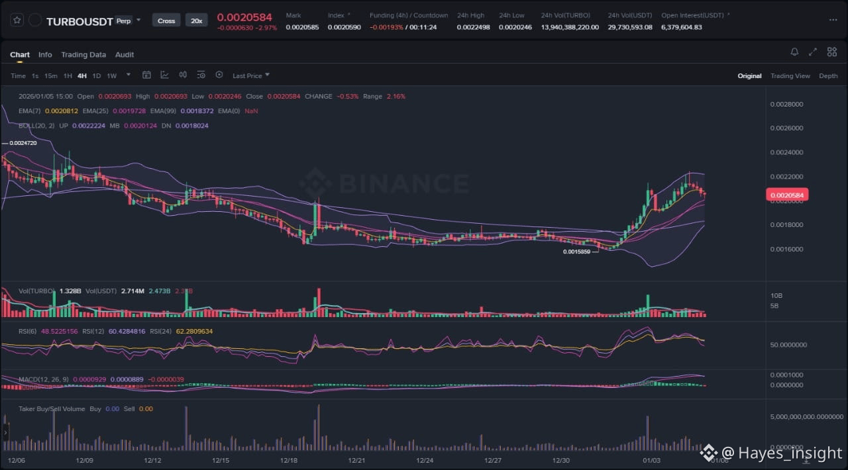Switch to Time line view
848x470 pixels.
coord(18,76)
